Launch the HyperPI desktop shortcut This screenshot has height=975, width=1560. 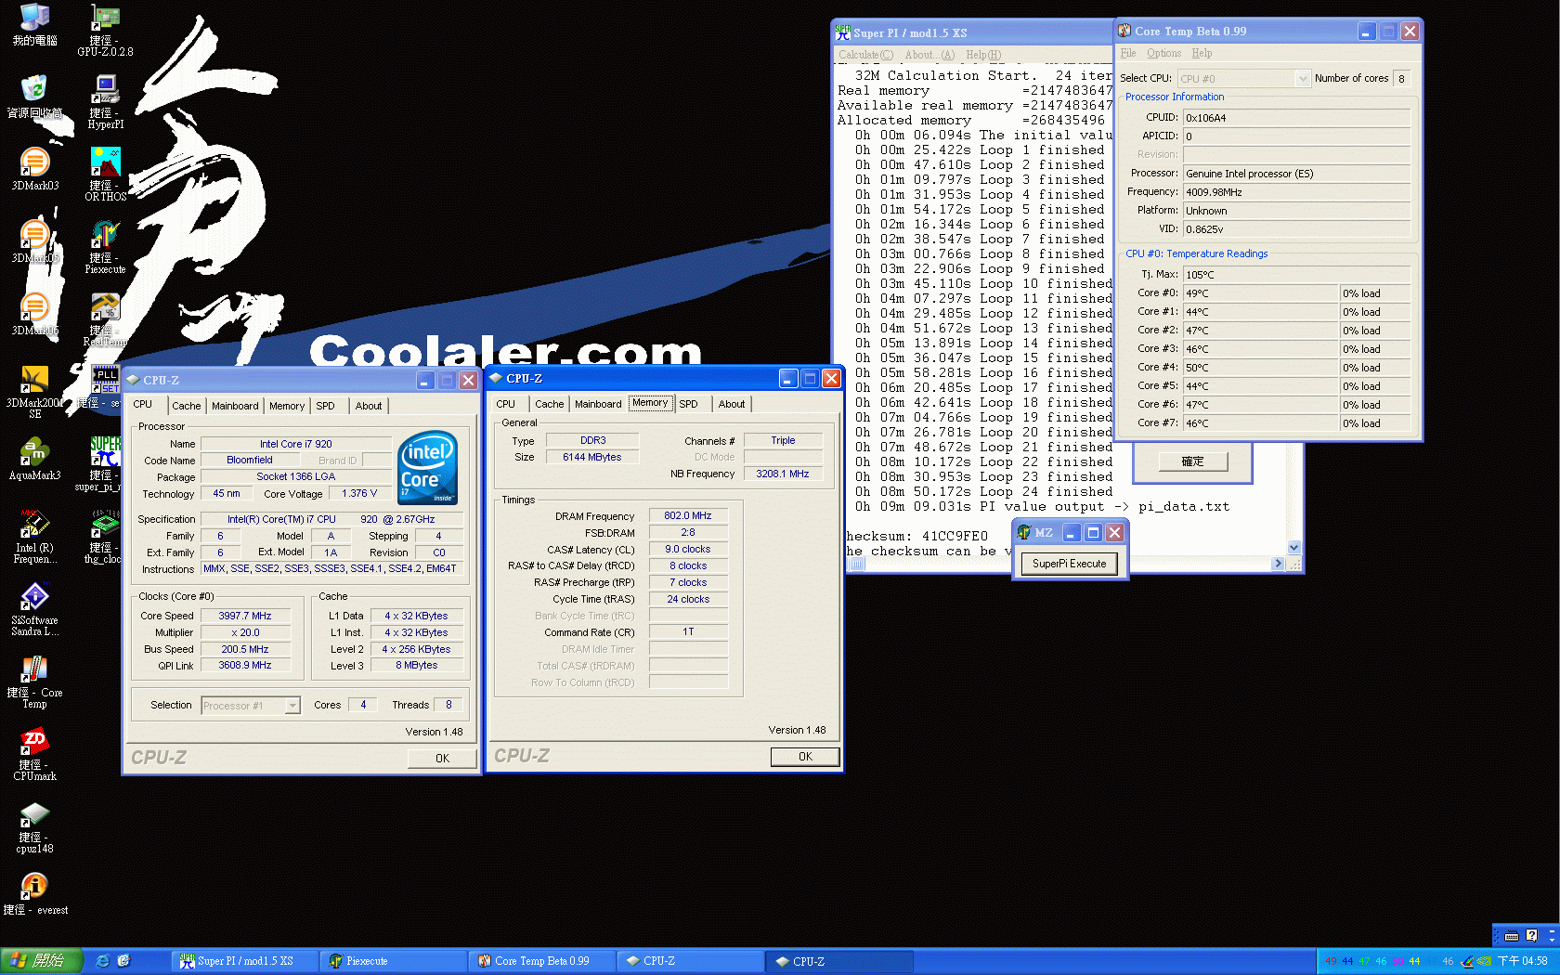point(105,102)
